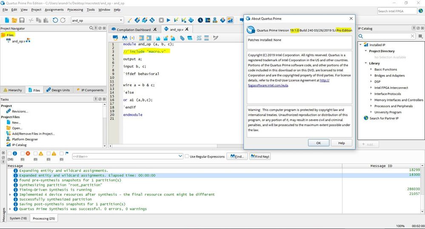Open the Assignments menu
Screen dimensions: 425x229
click(x=54, y=9)
